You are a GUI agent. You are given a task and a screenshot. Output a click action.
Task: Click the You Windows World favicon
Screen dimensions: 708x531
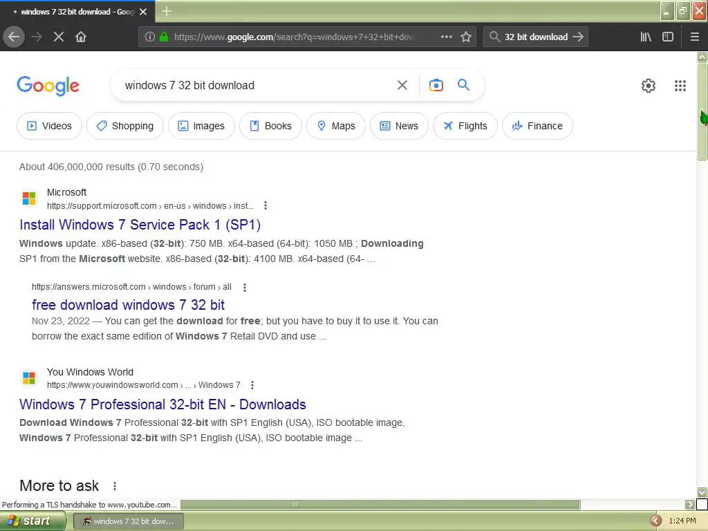pyautogui.click(x=29, y=378)
